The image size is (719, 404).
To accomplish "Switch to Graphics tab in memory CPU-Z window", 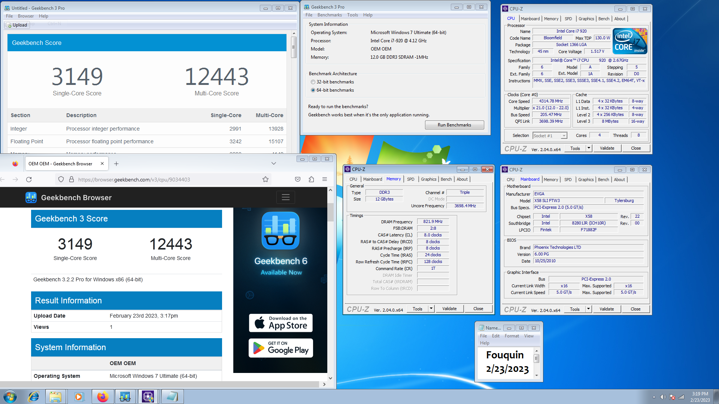I will [x=428, y=179].
